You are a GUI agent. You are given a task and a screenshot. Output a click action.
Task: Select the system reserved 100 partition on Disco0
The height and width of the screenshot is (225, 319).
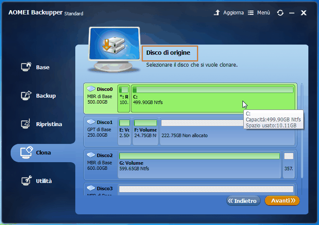click(124, 98)
